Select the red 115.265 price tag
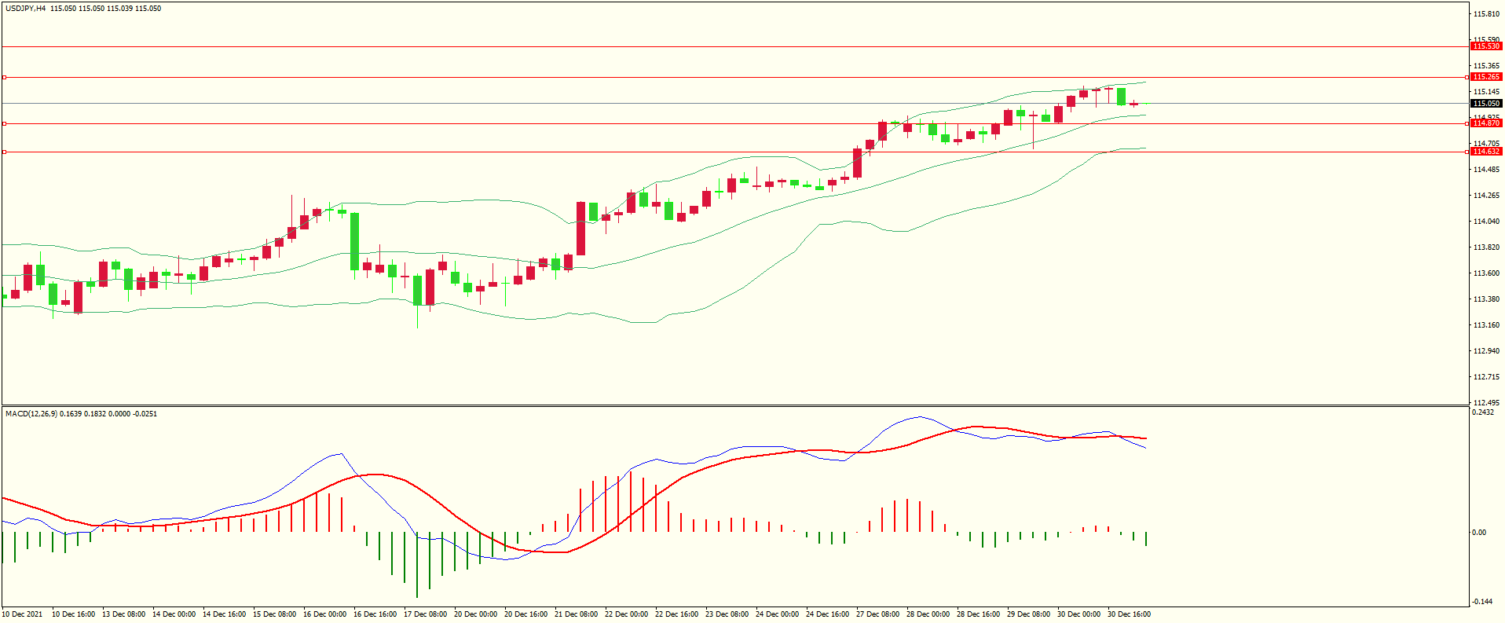Image resolution: width=1505 pixels, height=623 pixels. [x=1485, y=77]
